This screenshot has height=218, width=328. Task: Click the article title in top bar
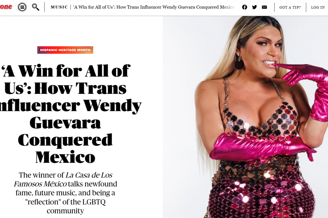154,7
